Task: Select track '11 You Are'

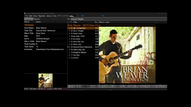Action: tap(83, 55)
